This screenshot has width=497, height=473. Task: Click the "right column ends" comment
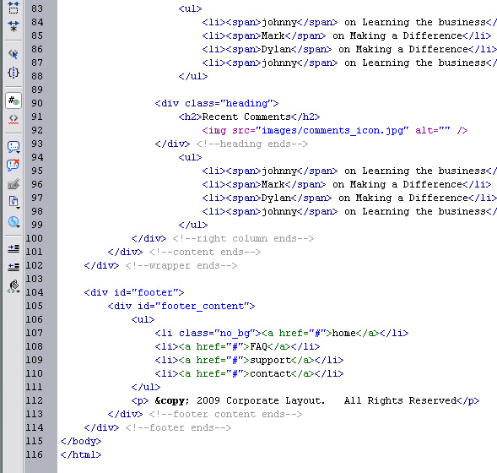click(243, 238)
